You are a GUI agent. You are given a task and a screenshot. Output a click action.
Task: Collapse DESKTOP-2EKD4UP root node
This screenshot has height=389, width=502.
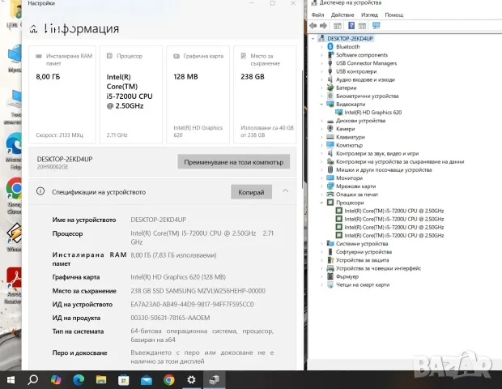[x=313, y=38]
